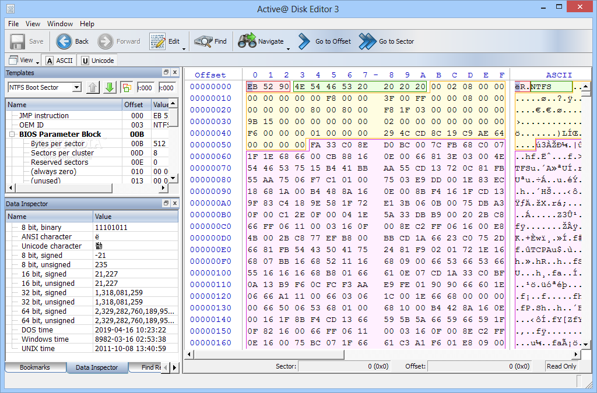Screen dimensions: 597x393
Task: Click the Save toolbar icon
Action: point(17,41)
